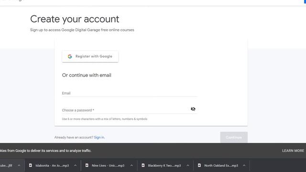Click file icon of North Oakland mp3
The width and height of the screenshot is (306, 172).
[199, 165]
